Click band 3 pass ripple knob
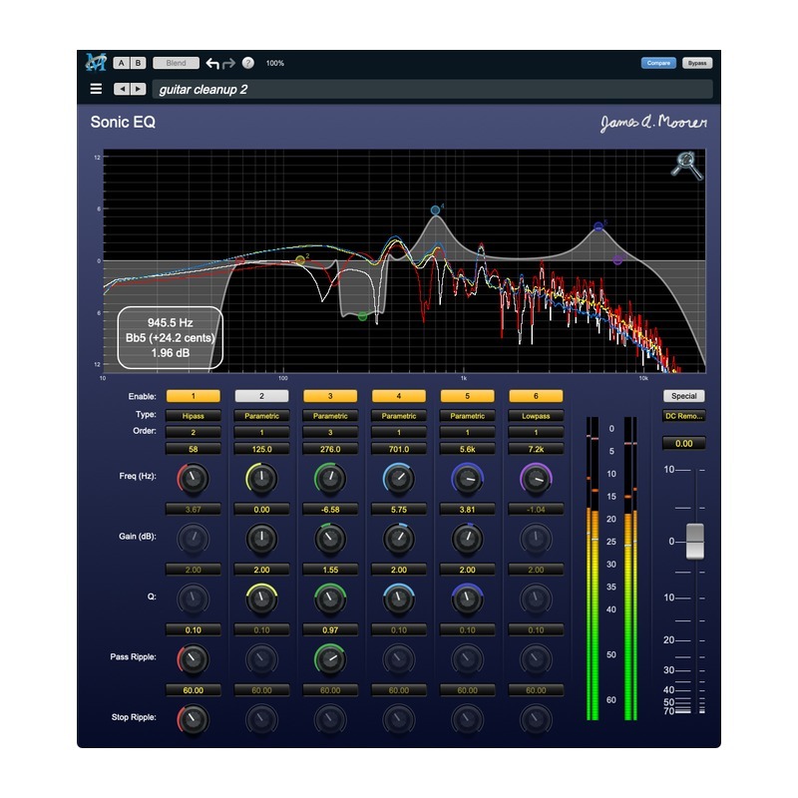 pyautogui.click(x=330, y=659)
